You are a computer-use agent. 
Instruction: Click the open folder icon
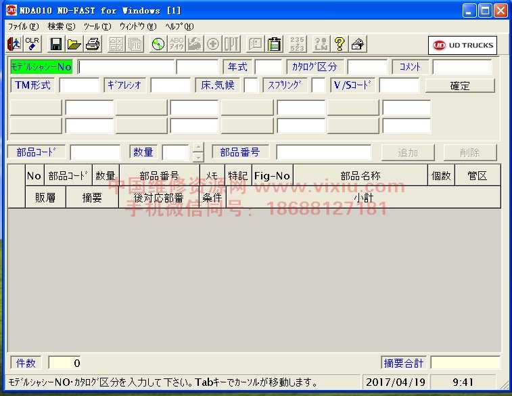[x=74, y=45]
